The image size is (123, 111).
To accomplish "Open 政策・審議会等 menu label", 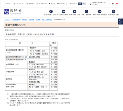I will coord(86,15).
